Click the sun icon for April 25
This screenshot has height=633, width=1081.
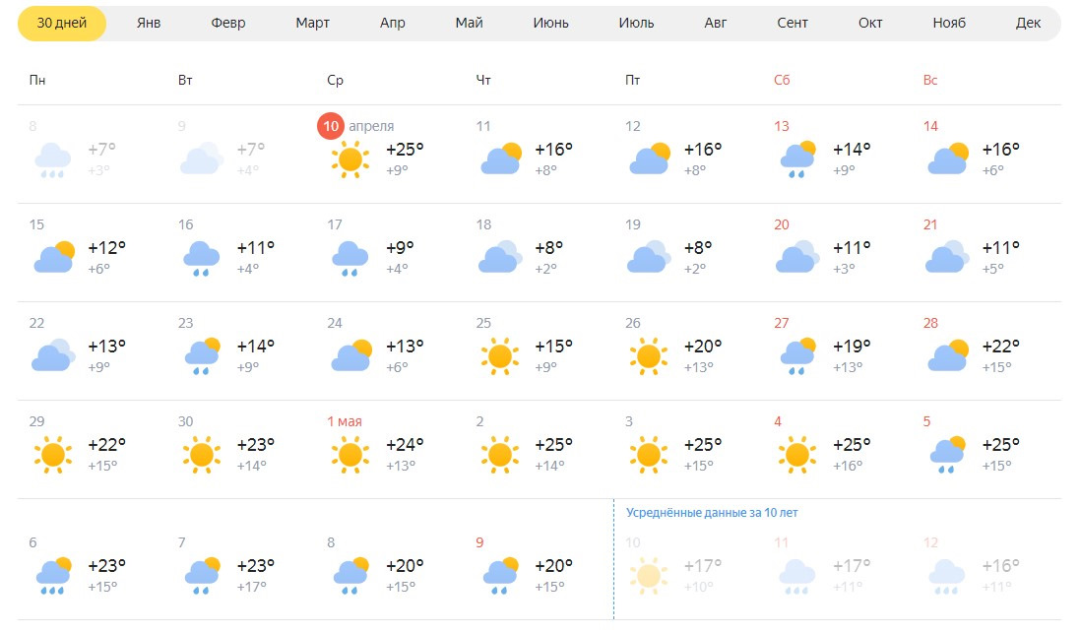[x=499, y=355]
